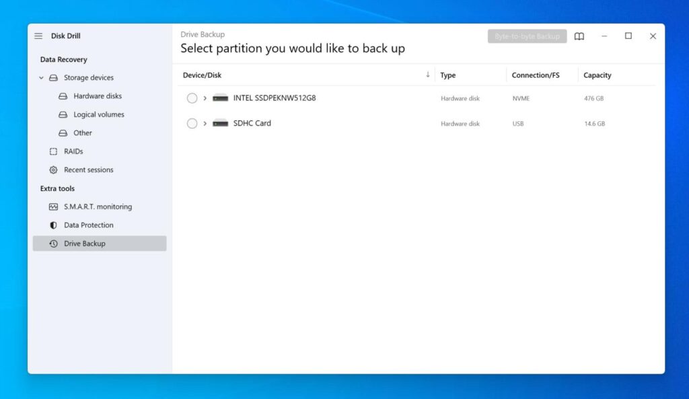The image size is (689, 399).
Task: Click USB connection value
Action: 518,124
